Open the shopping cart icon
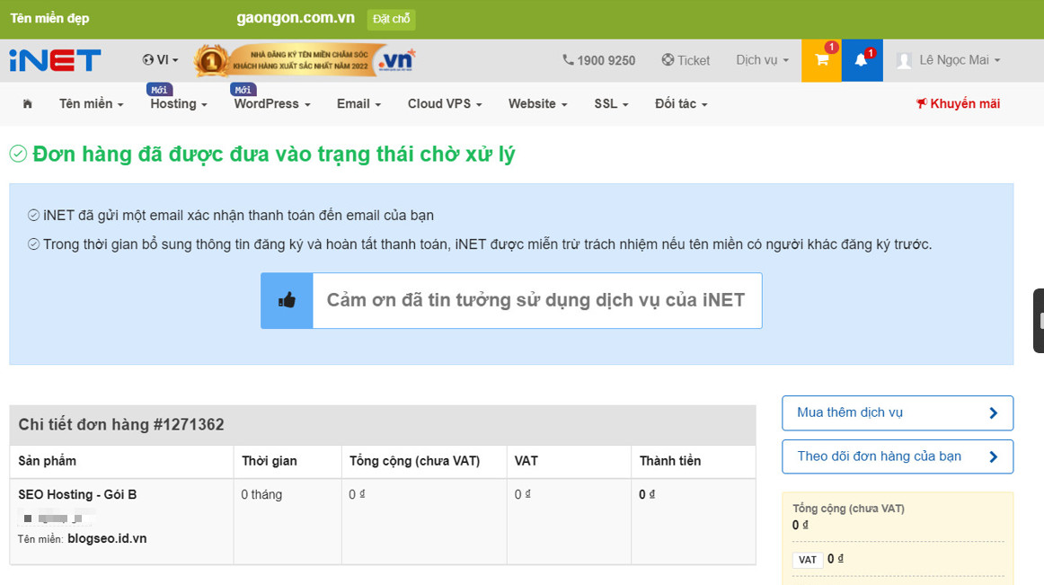This screenshot has width=1044, height=585. click(x=821, y=60)
